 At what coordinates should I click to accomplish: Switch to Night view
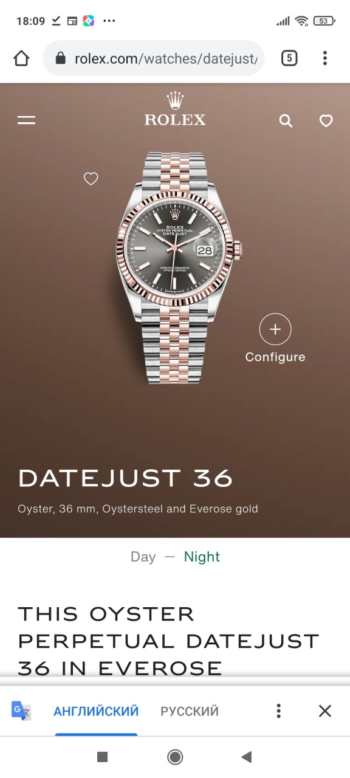click(x=202, y=557)
